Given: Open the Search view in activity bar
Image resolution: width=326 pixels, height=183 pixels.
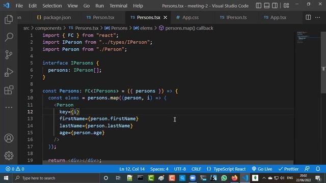Looking at the screenshot, I should click(9, 37).
